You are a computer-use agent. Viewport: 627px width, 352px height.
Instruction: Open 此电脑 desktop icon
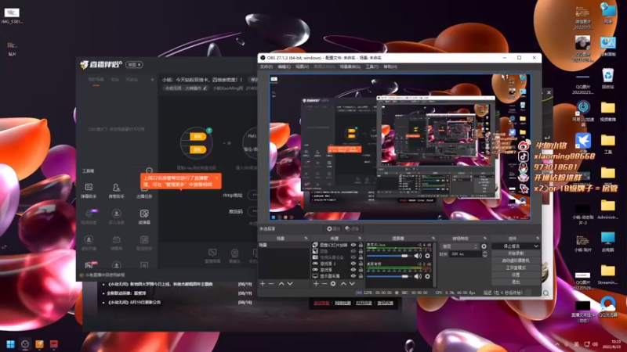608,242
